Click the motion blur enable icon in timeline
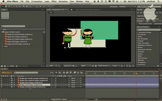Screen dimensions: 162x101 point(71,72)
